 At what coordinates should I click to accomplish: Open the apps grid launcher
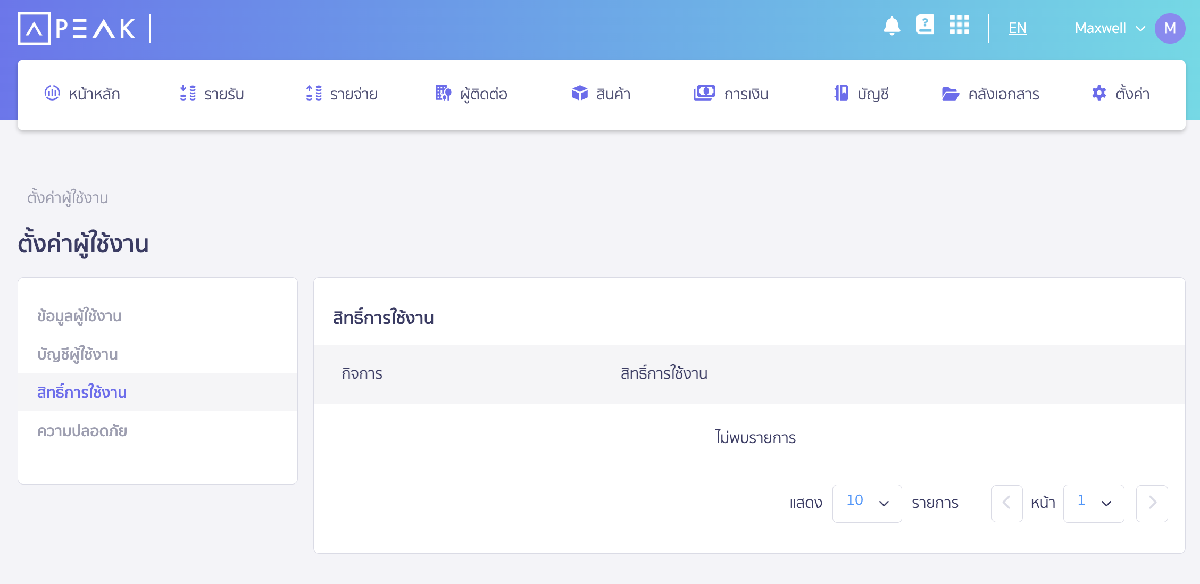(x=959, y=25)
